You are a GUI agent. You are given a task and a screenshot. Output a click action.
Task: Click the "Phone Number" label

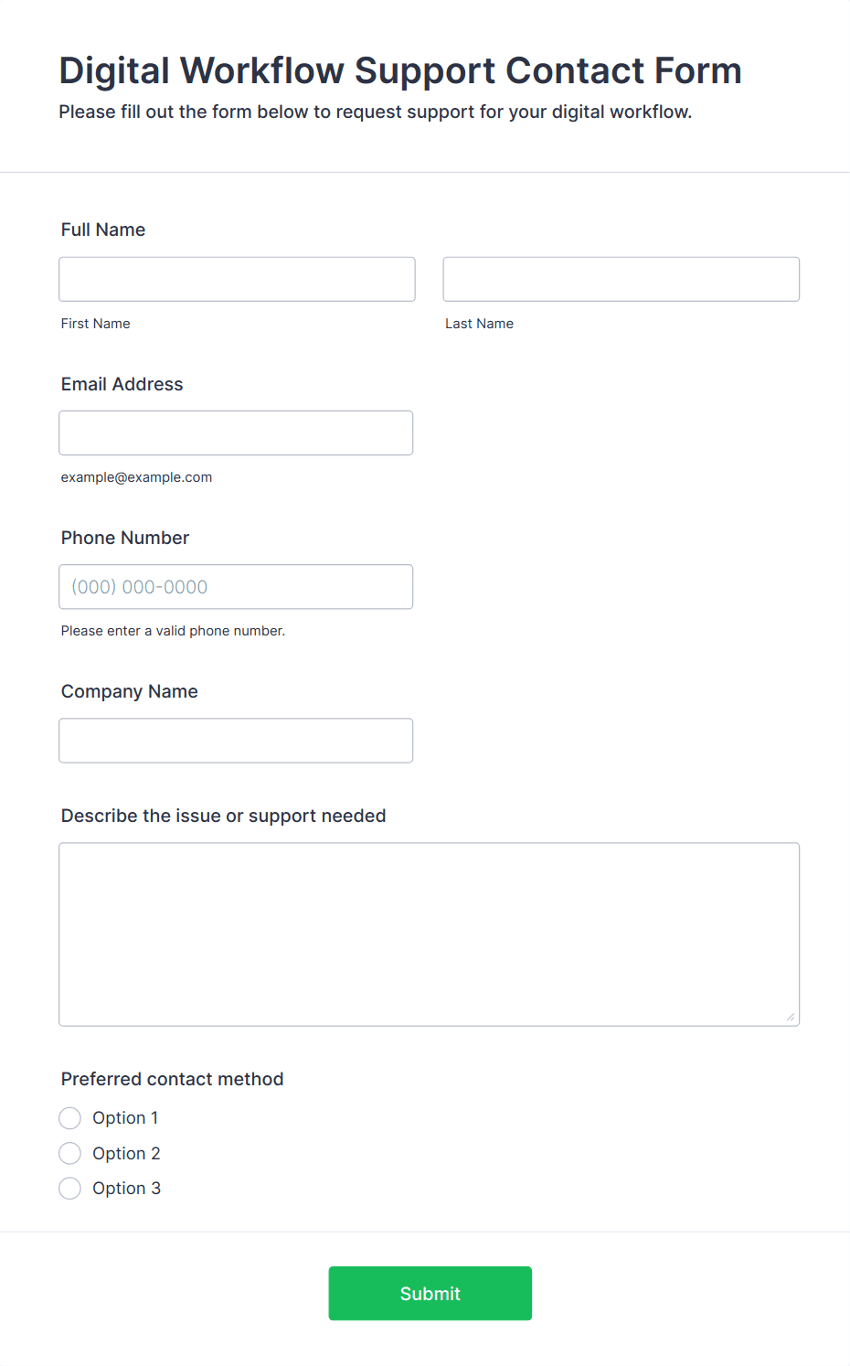[x=125, y=538]
